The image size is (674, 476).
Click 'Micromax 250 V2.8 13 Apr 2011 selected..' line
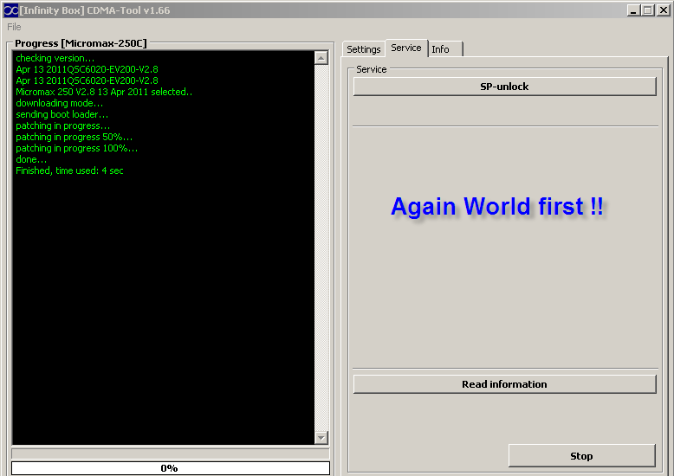104,92
